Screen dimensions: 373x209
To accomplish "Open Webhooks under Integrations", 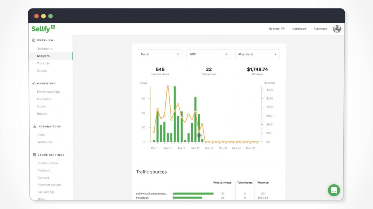I will tap(45, 142).
